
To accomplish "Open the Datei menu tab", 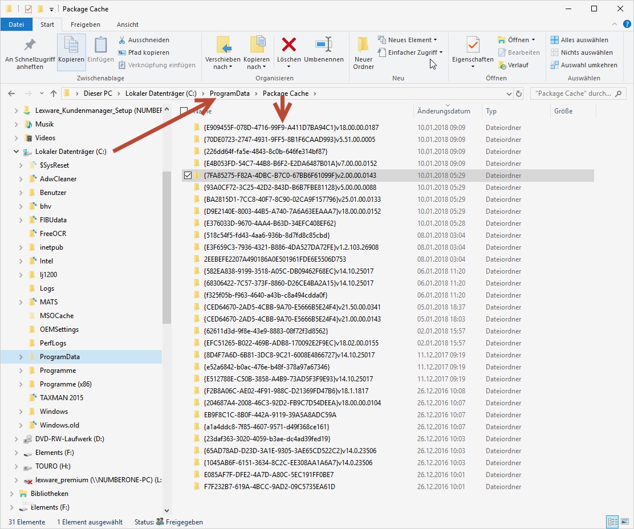I will click(16, 25).
